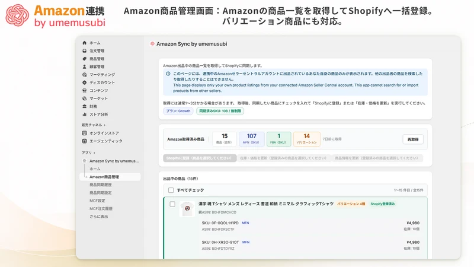Click the 商品情報を更新 button
This screenshot has height=267, width=474.
pos(376,158)
